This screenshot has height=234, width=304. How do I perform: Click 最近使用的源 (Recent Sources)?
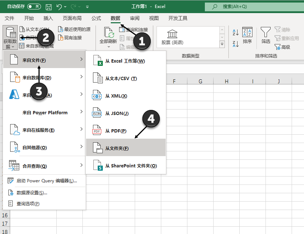pyautogui.click(x=74, y=29)
